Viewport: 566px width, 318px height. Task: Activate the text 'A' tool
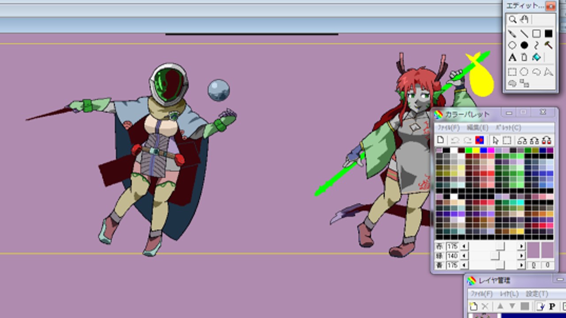(512, 57)
